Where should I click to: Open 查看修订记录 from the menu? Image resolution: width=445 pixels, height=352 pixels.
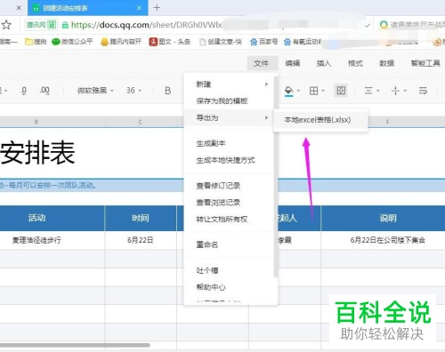[x=229, y=186]
